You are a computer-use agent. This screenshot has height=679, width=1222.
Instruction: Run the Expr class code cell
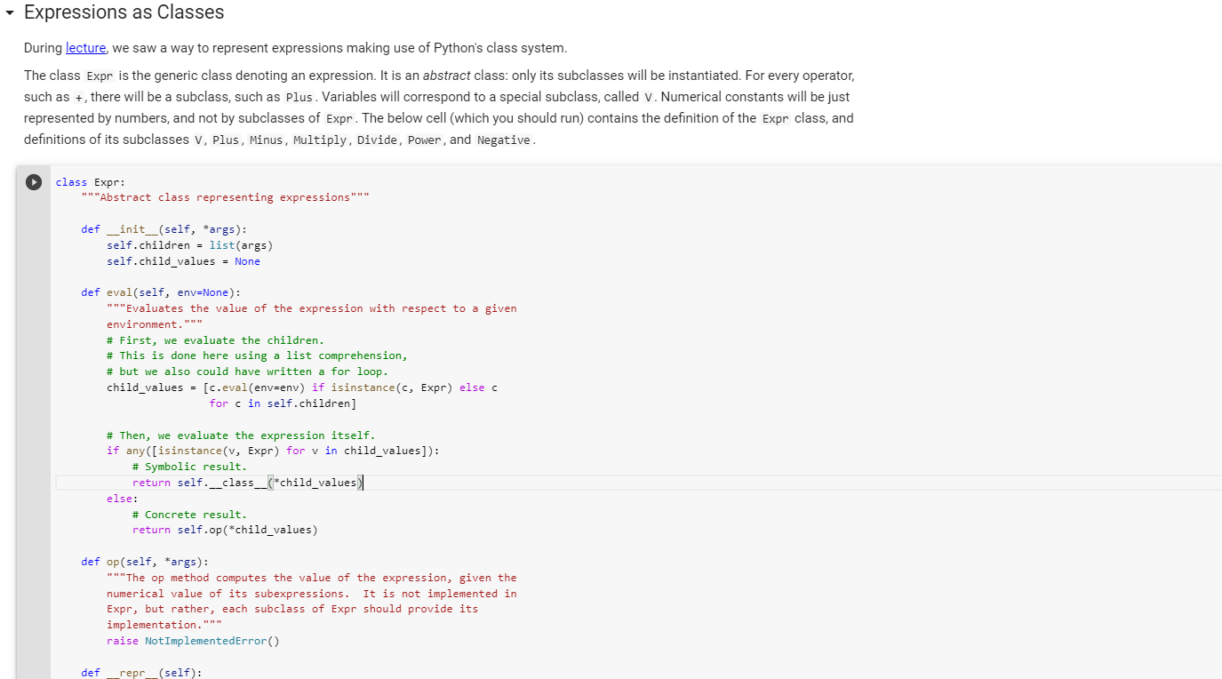coord(33,181)
